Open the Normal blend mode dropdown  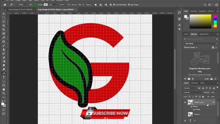coord(193,92)
